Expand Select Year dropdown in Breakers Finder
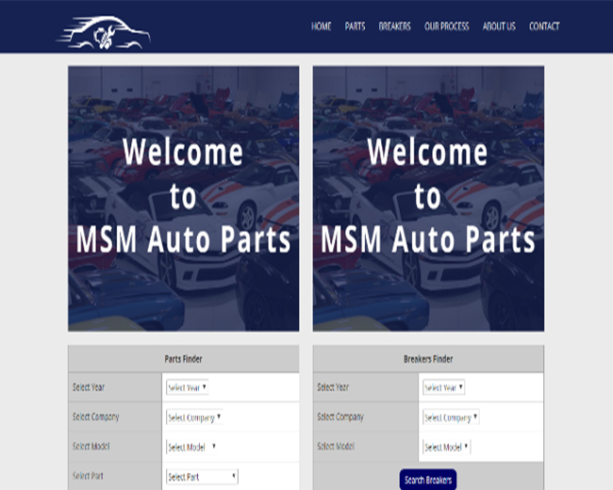The height and width of the screenshot is (490, 613). (443, 387)
